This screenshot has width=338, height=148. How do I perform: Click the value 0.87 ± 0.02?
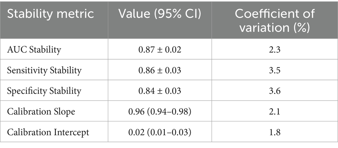159,50
